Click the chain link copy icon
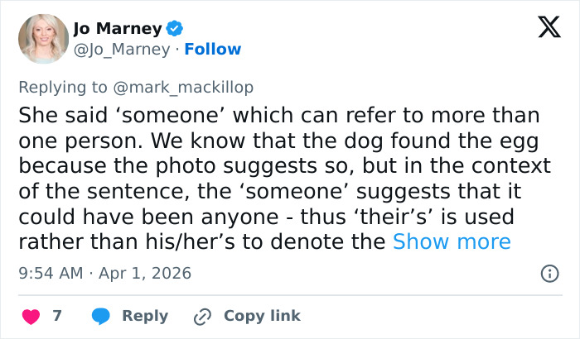The height and width of the screenshot is (339, 580). pos(202,316)
